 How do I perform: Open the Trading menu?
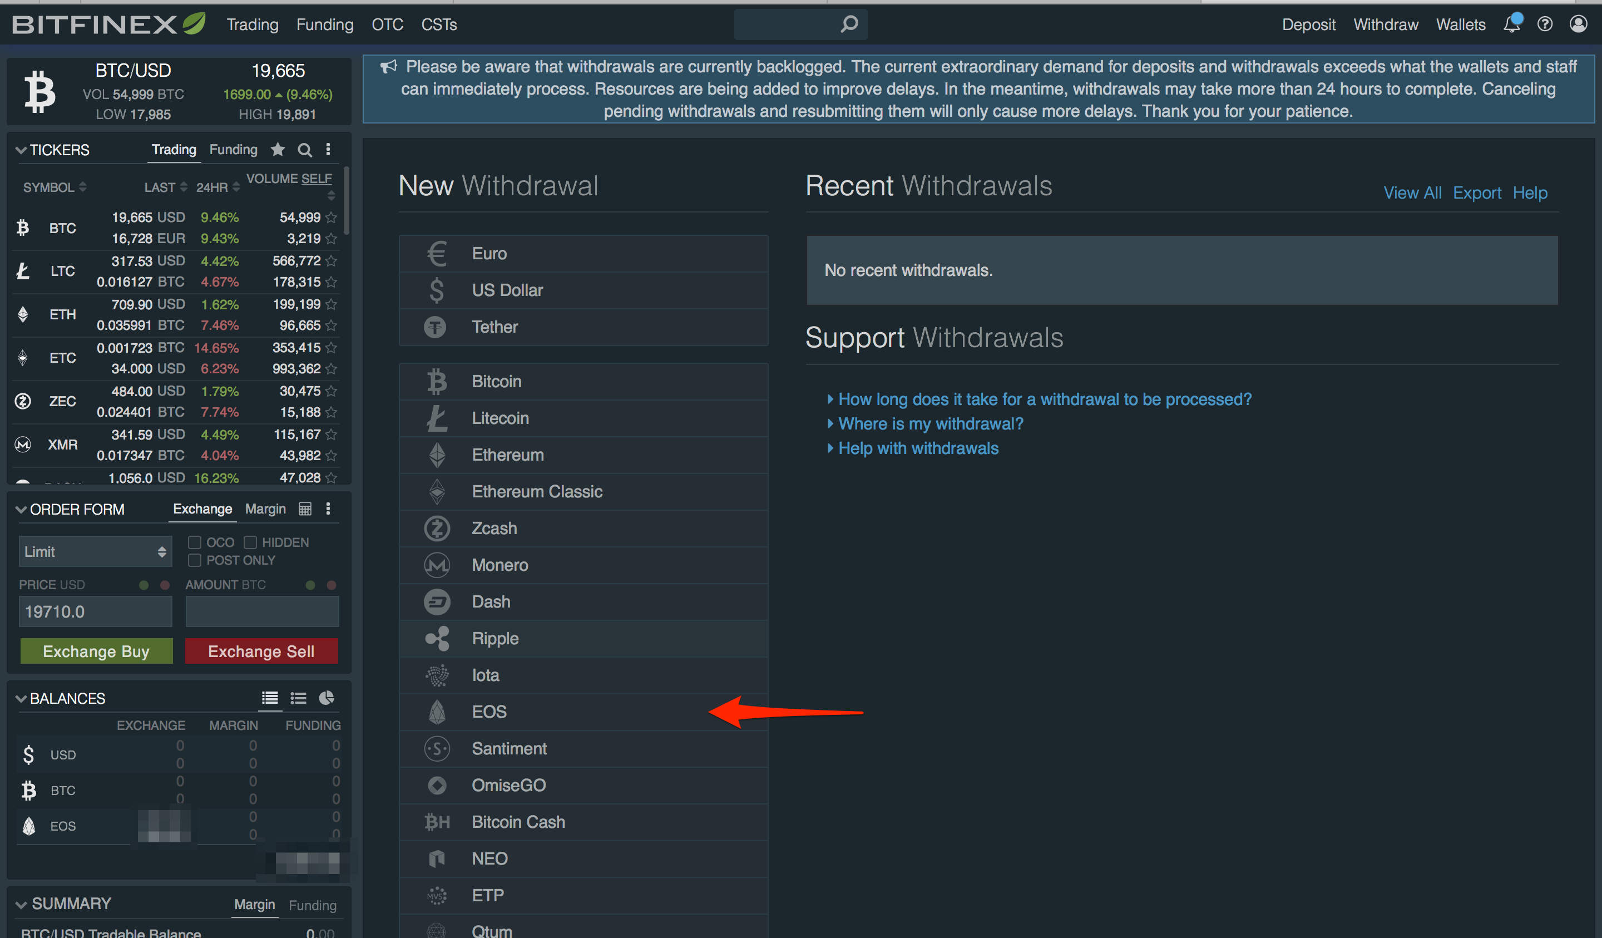(253, 24)
